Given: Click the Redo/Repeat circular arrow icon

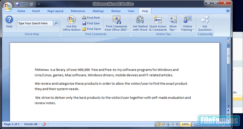Looking at the screenshot, I should (31, 4).
